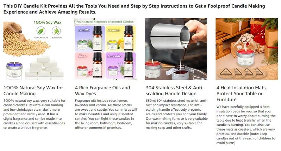Select the Rose fragrance oil tile
Image resolution: width=281 pixels, height=151 pixels.
click(89, 66)
